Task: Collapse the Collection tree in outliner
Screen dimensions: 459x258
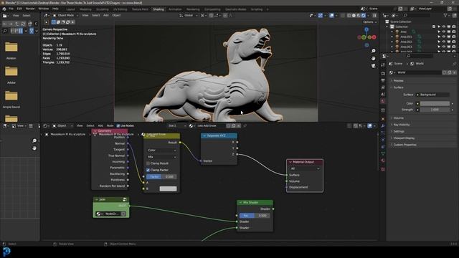Action: (x=387, y=27)
